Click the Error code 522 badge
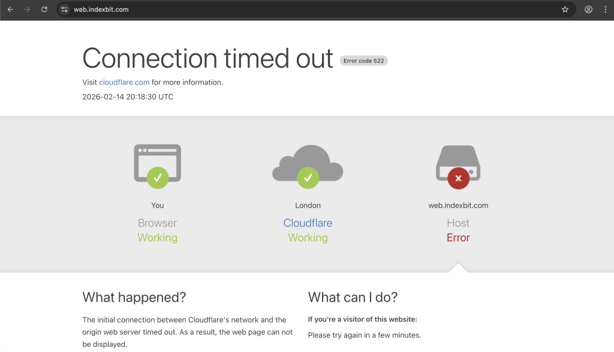The height and width of the screenshot is (352, 614). (x=363, y=61)
